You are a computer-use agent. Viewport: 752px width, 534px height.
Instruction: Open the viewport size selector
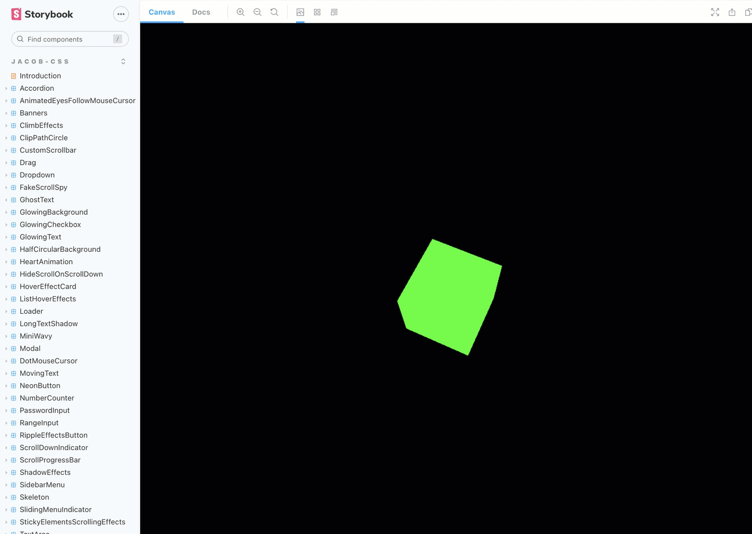click(x=334, y=12)
